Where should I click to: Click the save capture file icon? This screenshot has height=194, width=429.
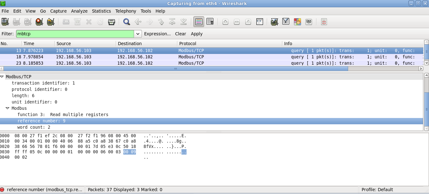(x=77, y=22)
